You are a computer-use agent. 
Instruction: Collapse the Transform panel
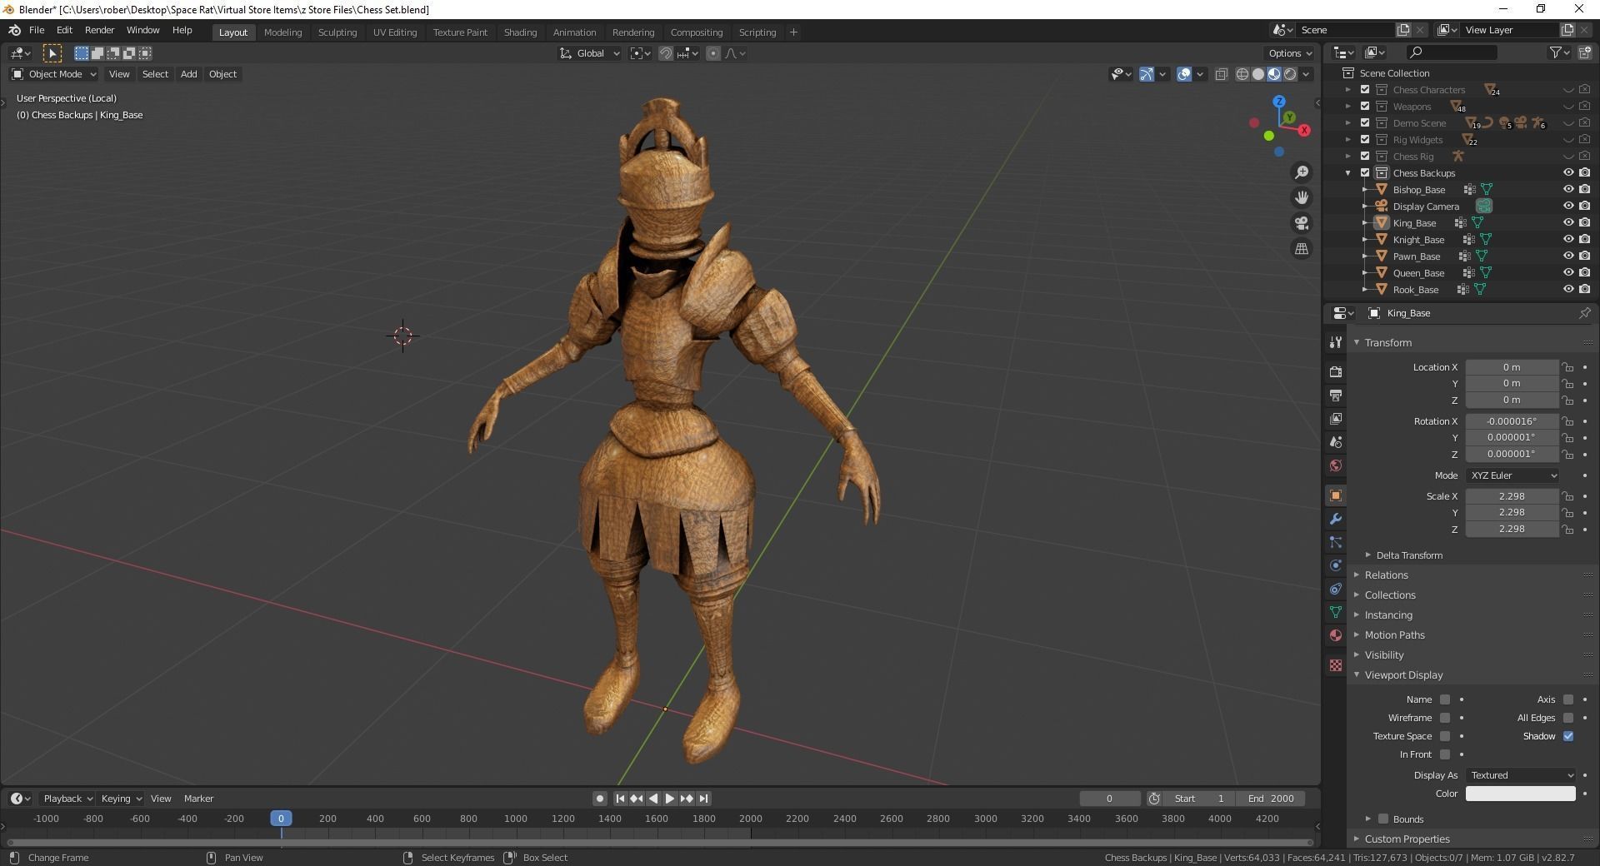[x=1356, y=342]
